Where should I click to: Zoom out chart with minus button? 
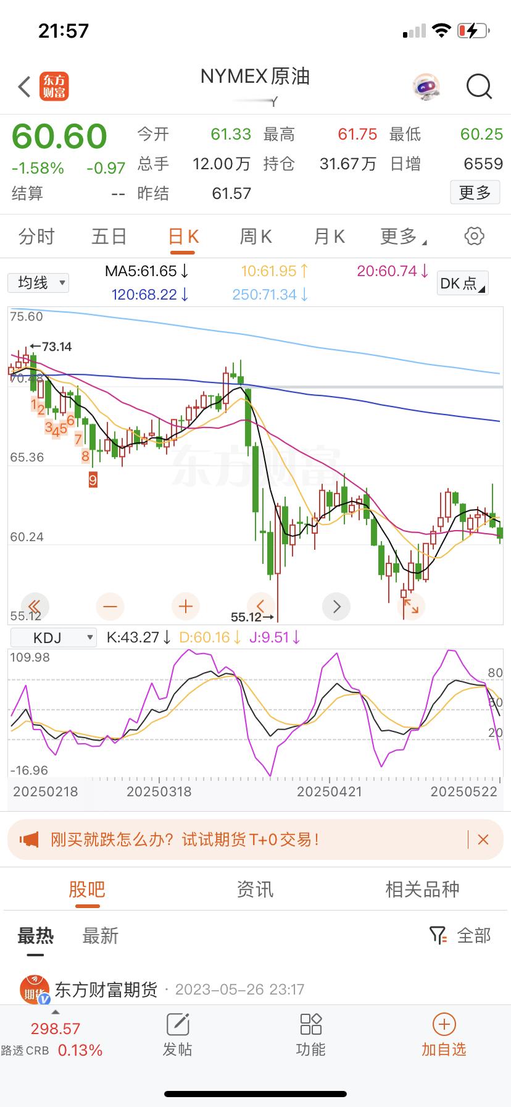pos(110,606)
